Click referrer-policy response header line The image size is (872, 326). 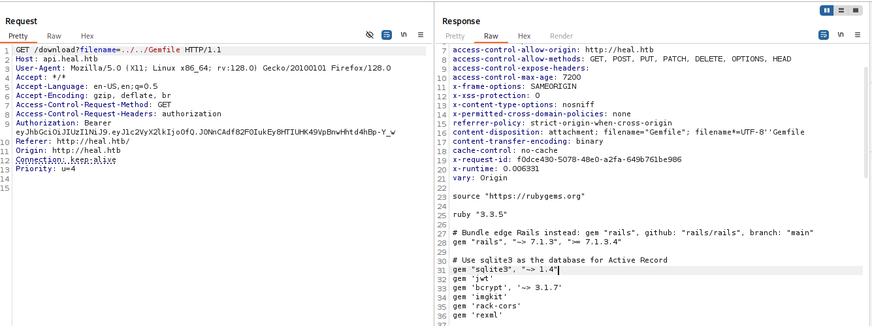click(562, 123)
